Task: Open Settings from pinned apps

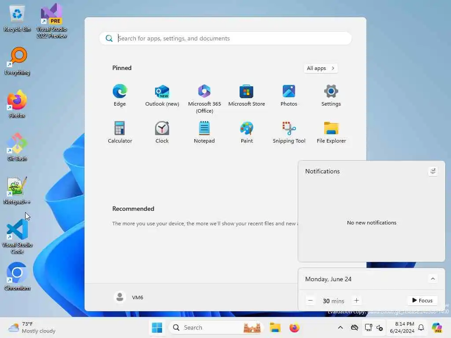Action: click(x=331, y=96)
